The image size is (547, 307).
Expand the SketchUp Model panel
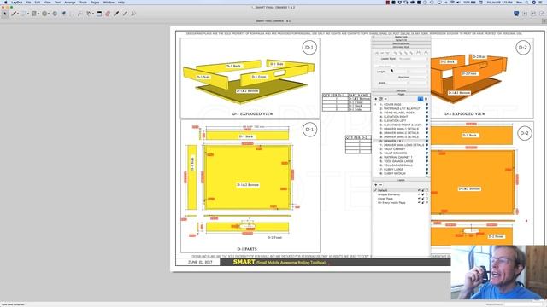point(401,43)
